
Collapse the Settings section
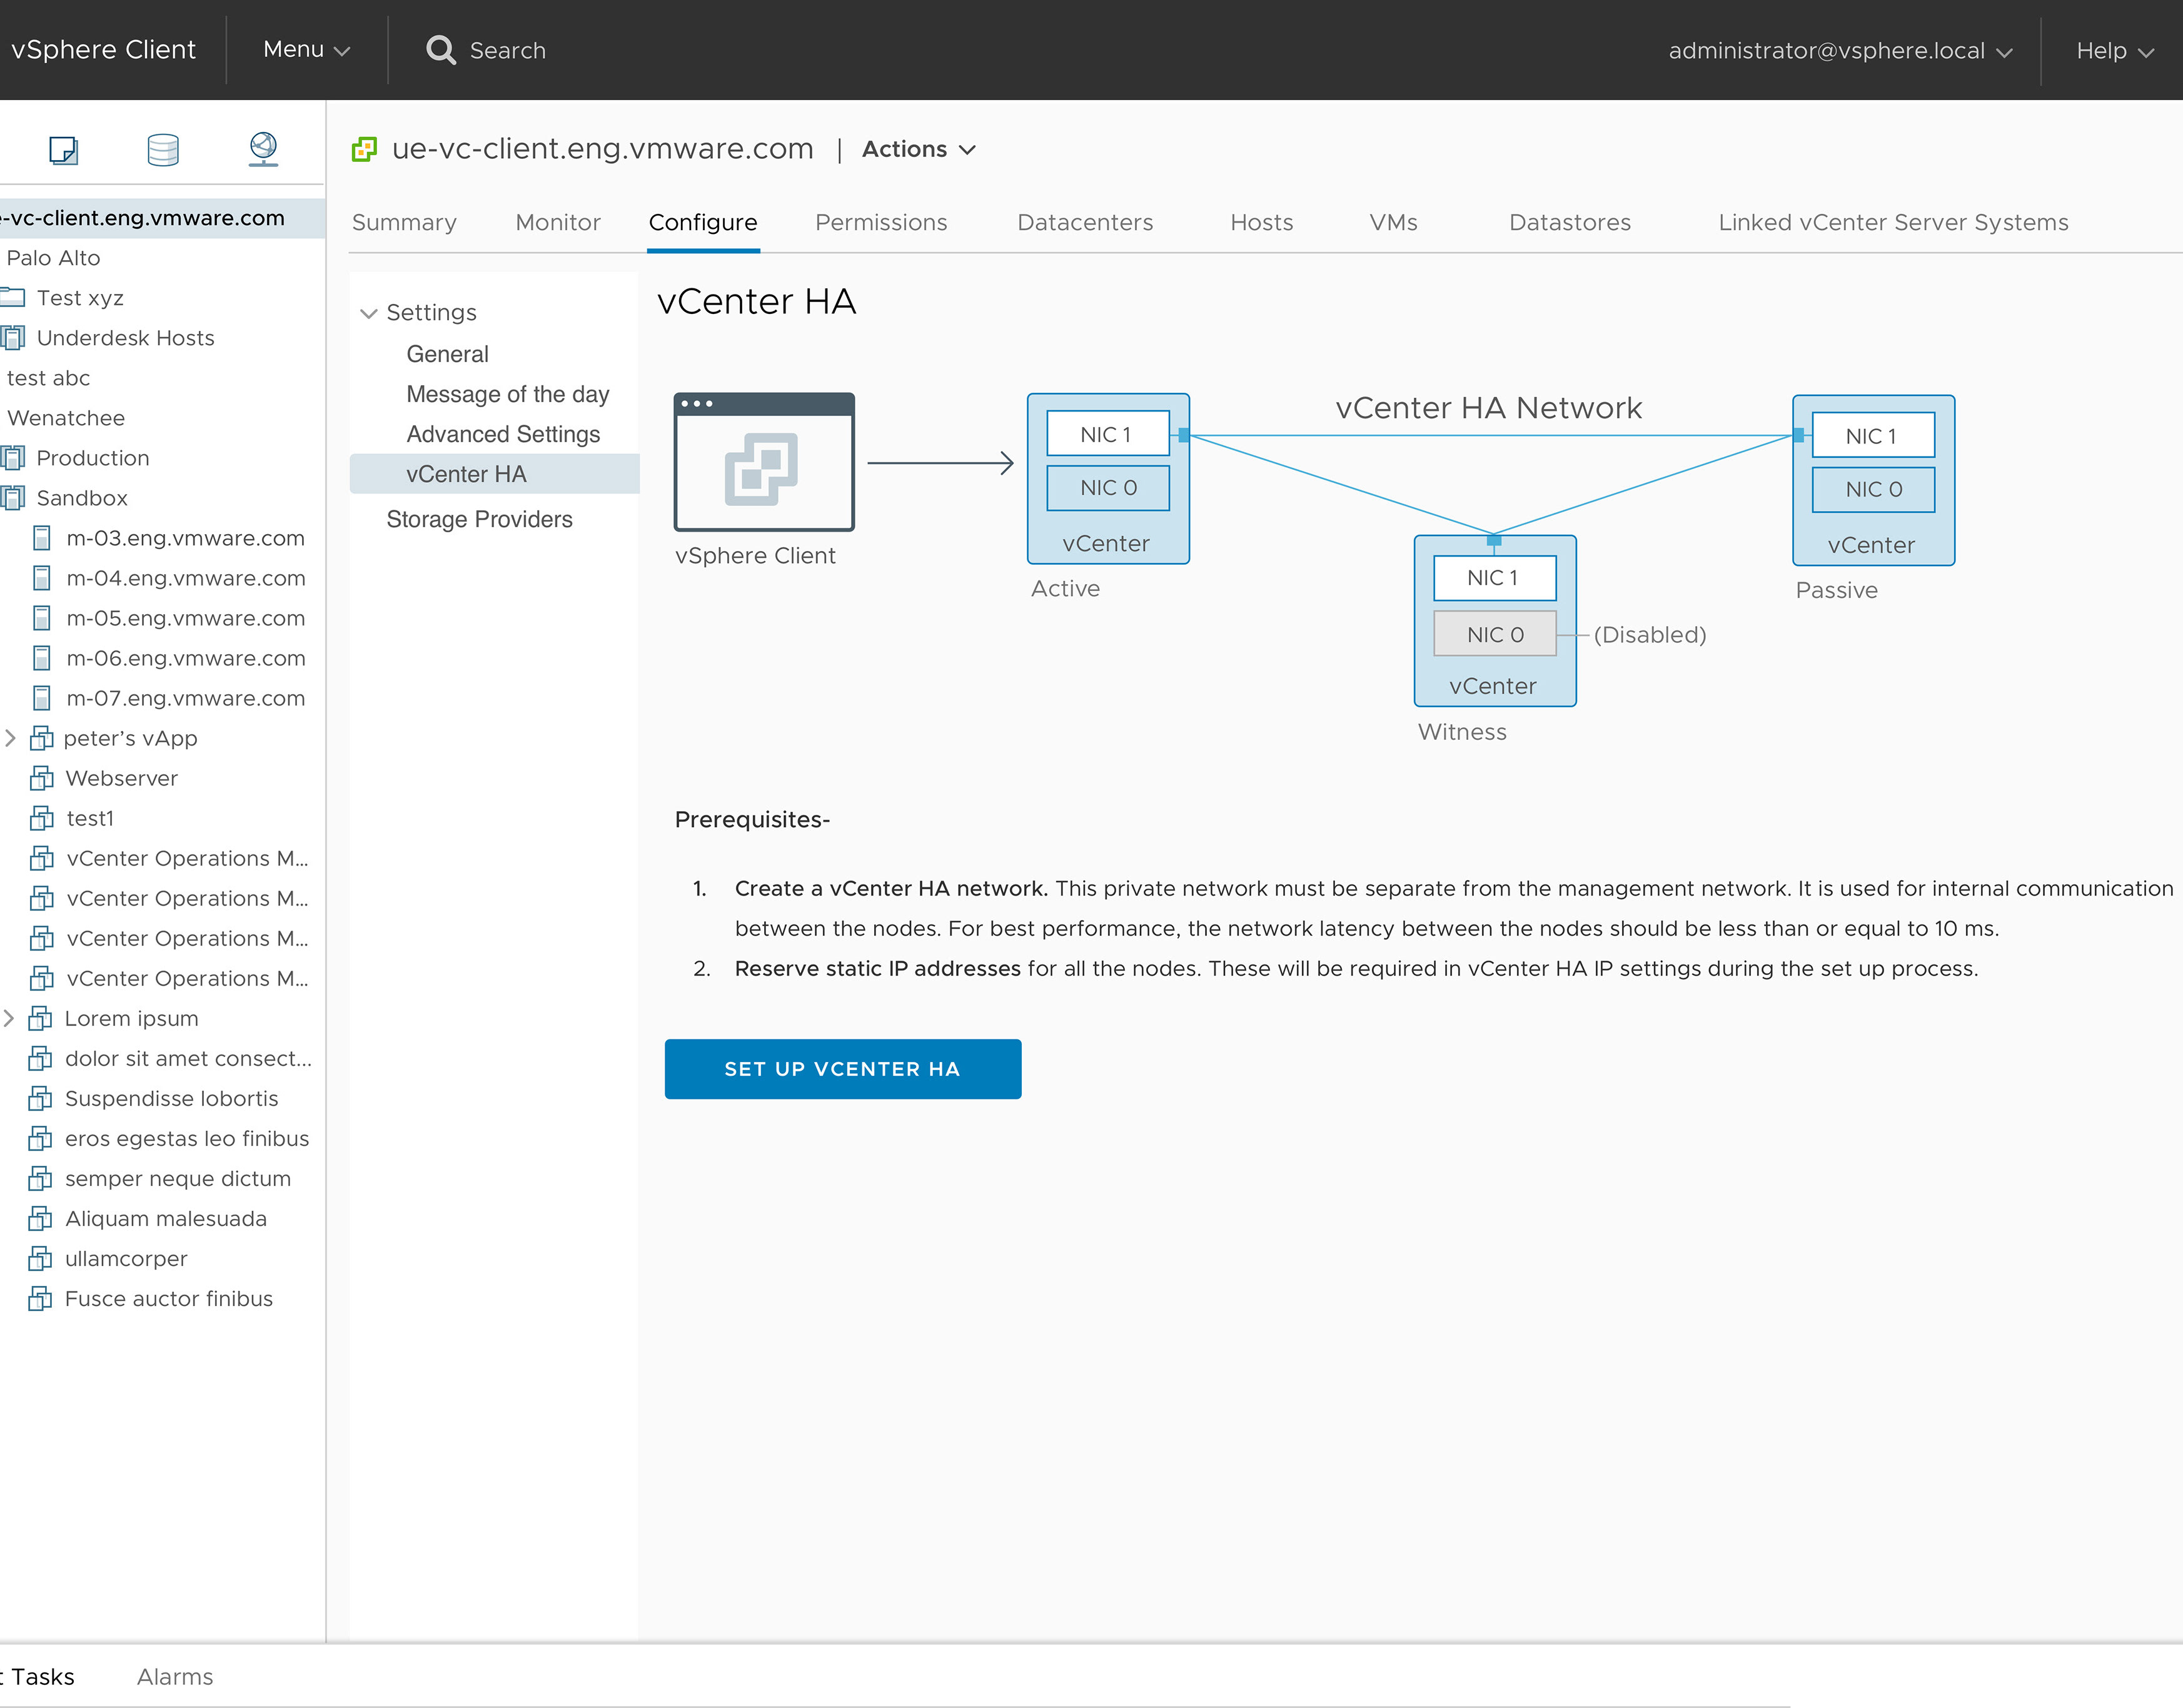[369, 313]
